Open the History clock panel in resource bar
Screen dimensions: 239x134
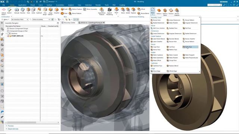click(x=2, y=91)
